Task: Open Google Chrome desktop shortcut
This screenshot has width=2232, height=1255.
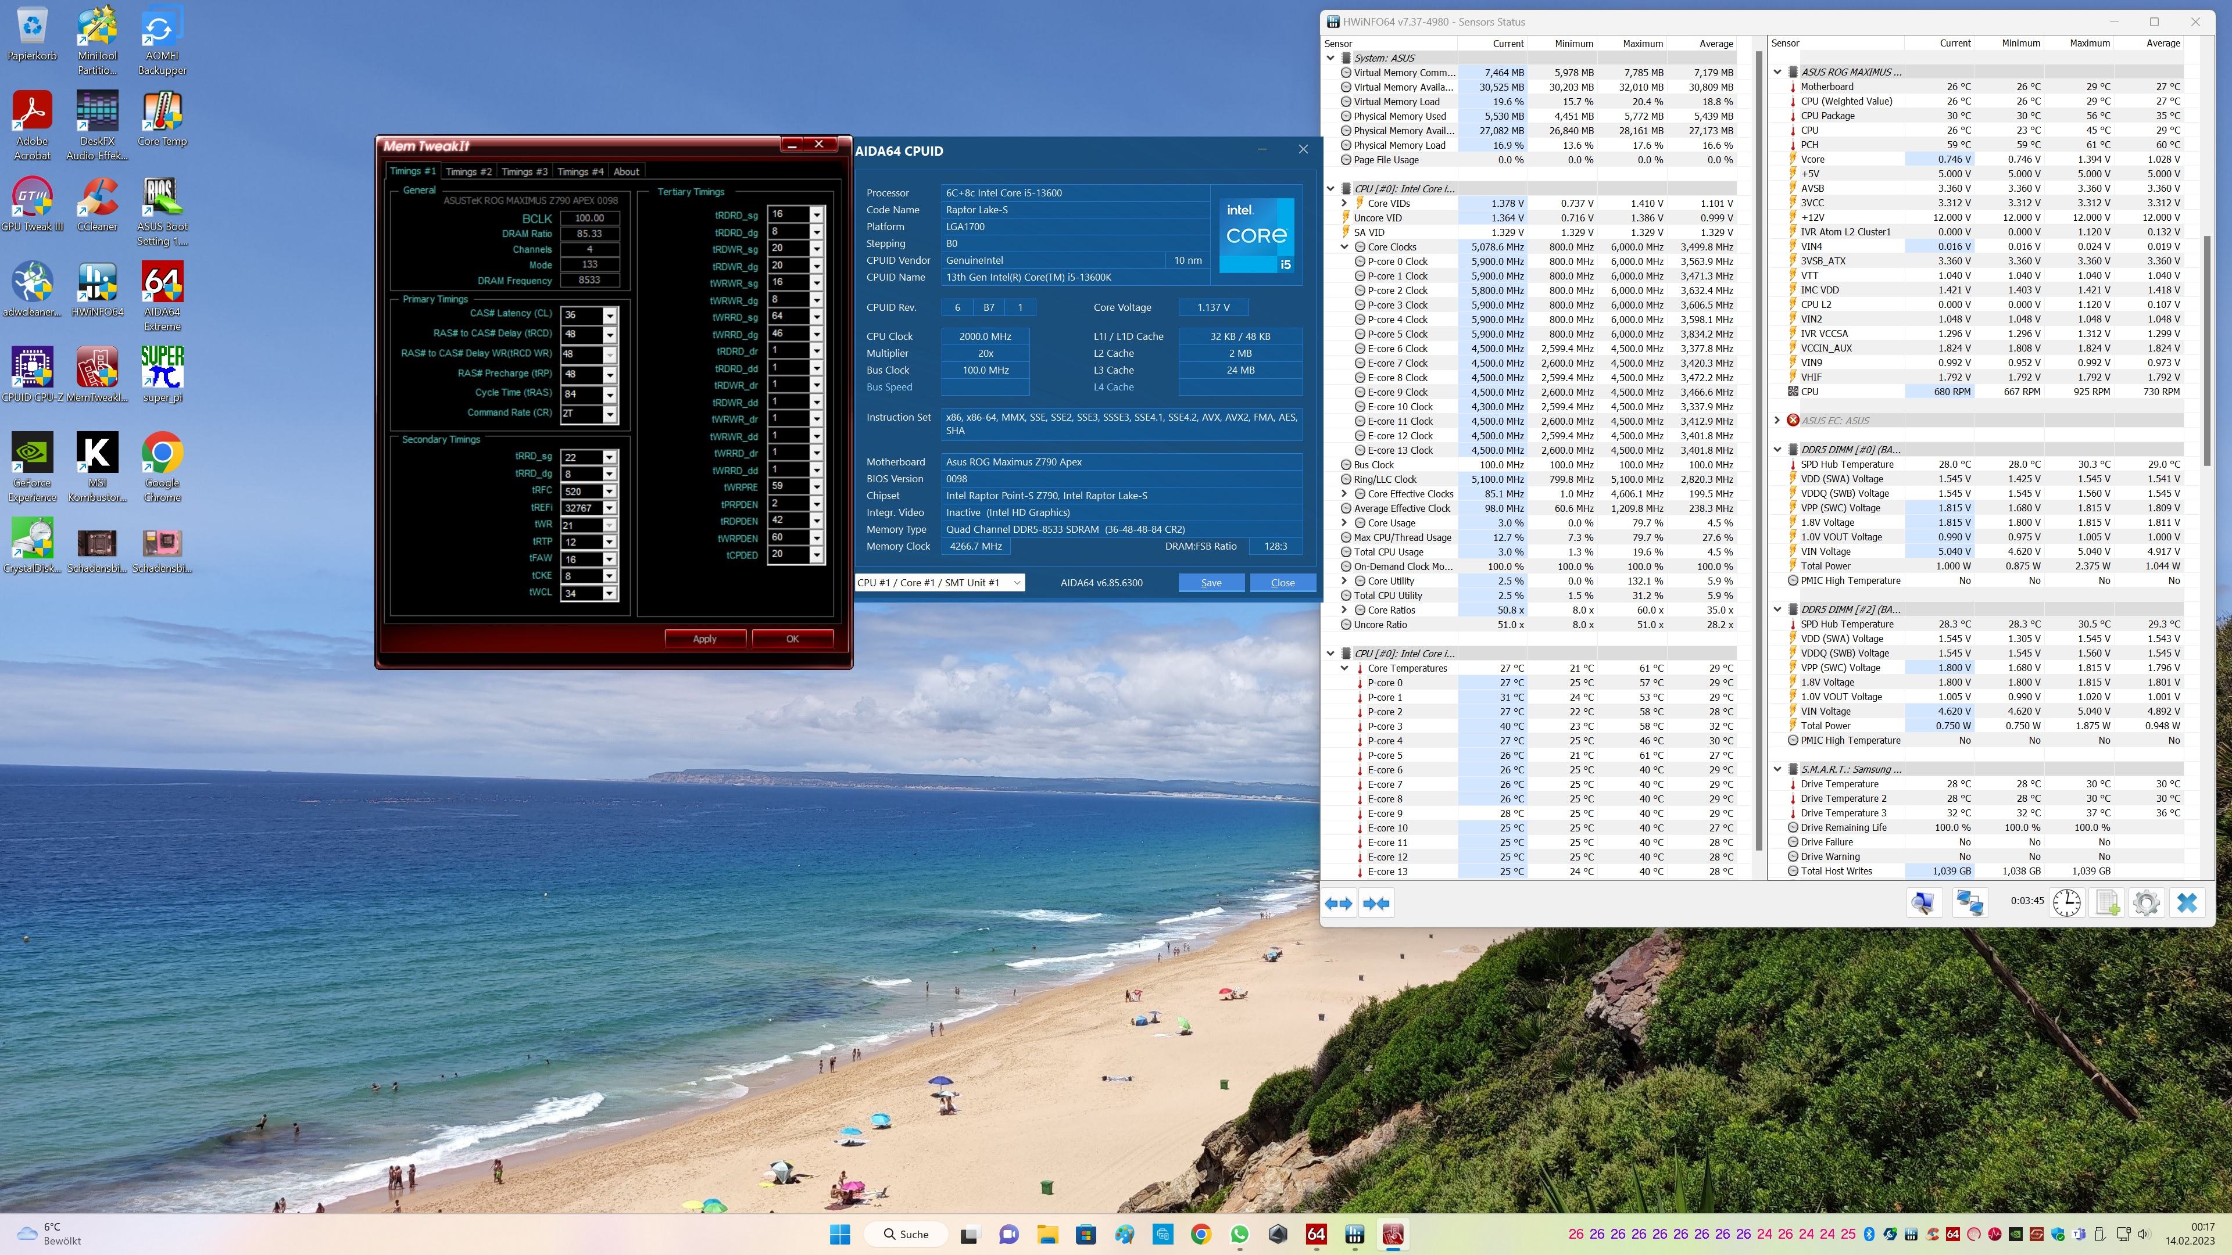Action: (x=162, y=467)
